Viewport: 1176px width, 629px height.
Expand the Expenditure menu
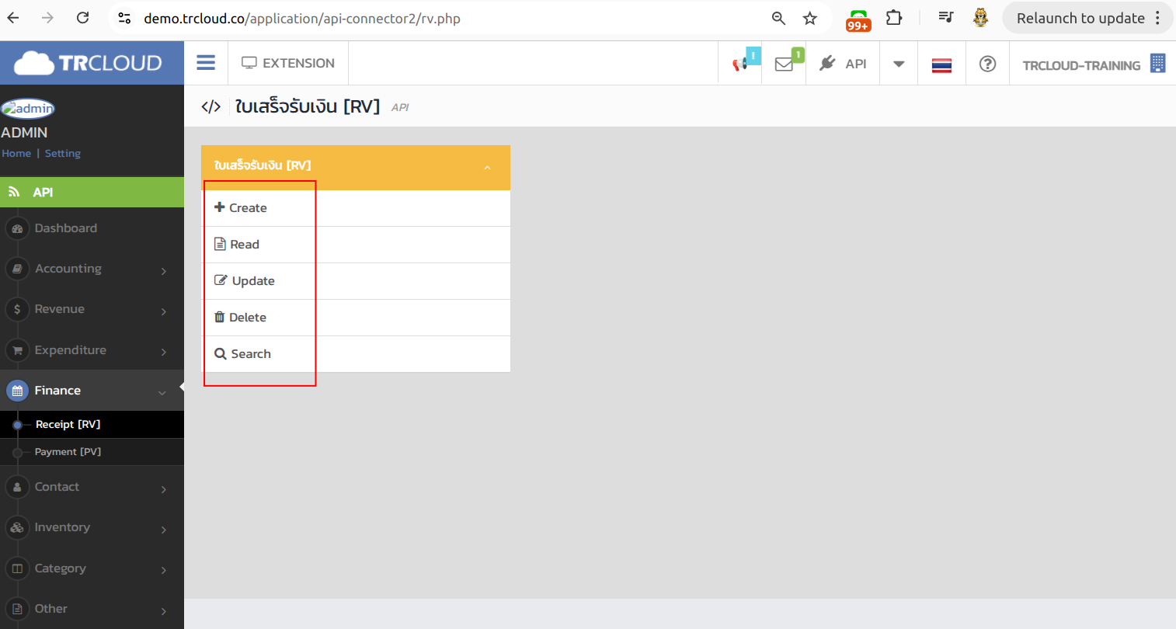(x=92, y=350)
